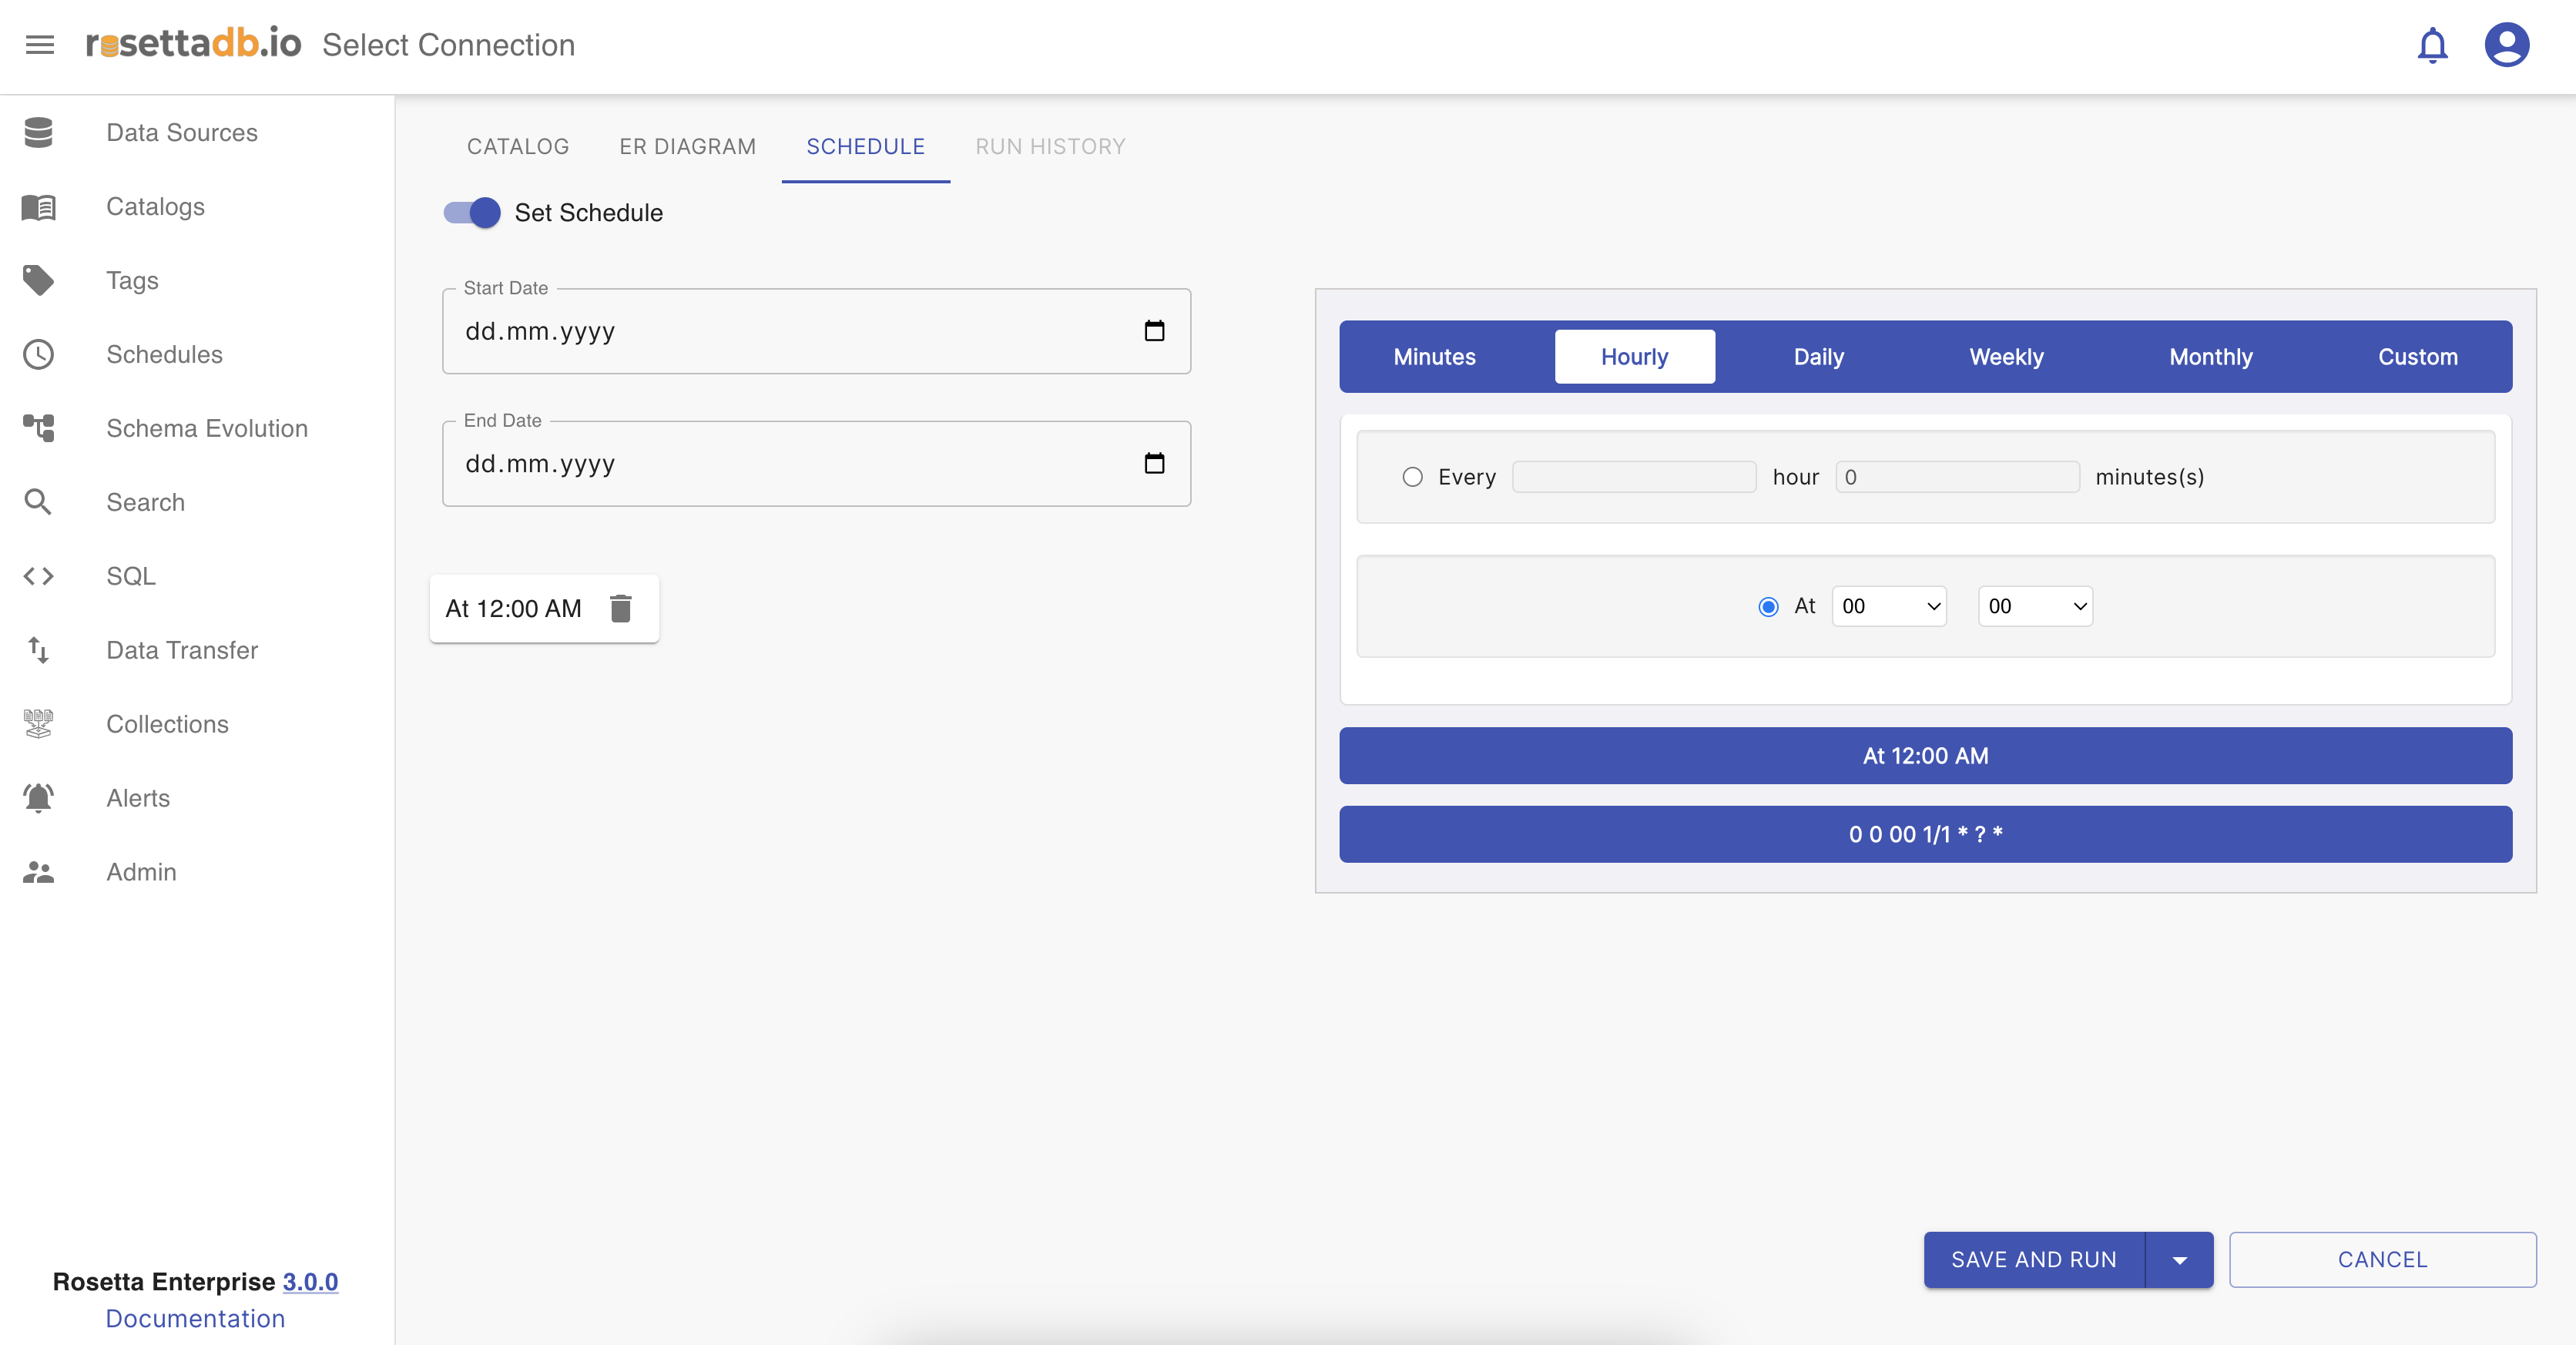Open the user account avatar
Image resolution: width=2576 pixels, height=1345 pixels.
(2506, 45)
